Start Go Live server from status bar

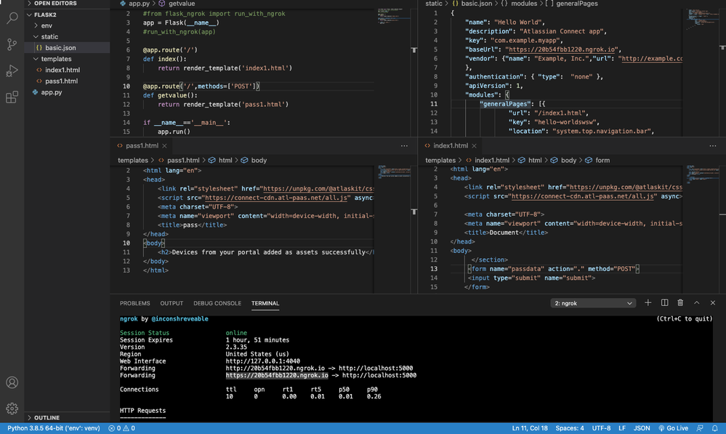point(675,428)
